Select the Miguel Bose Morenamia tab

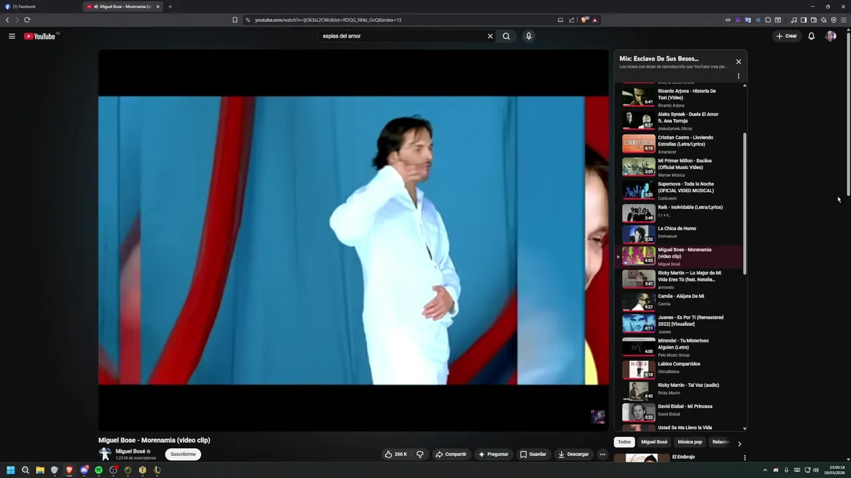pyautogui.click(x=123, y=7)
